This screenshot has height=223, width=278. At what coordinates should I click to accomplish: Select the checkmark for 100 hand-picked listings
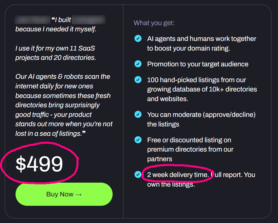pyautogui.click(x=138, y=80)
